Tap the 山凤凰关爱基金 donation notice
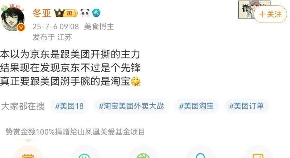Image resolution: width=290 pixels, height=158 pixels. coord(75,132)
